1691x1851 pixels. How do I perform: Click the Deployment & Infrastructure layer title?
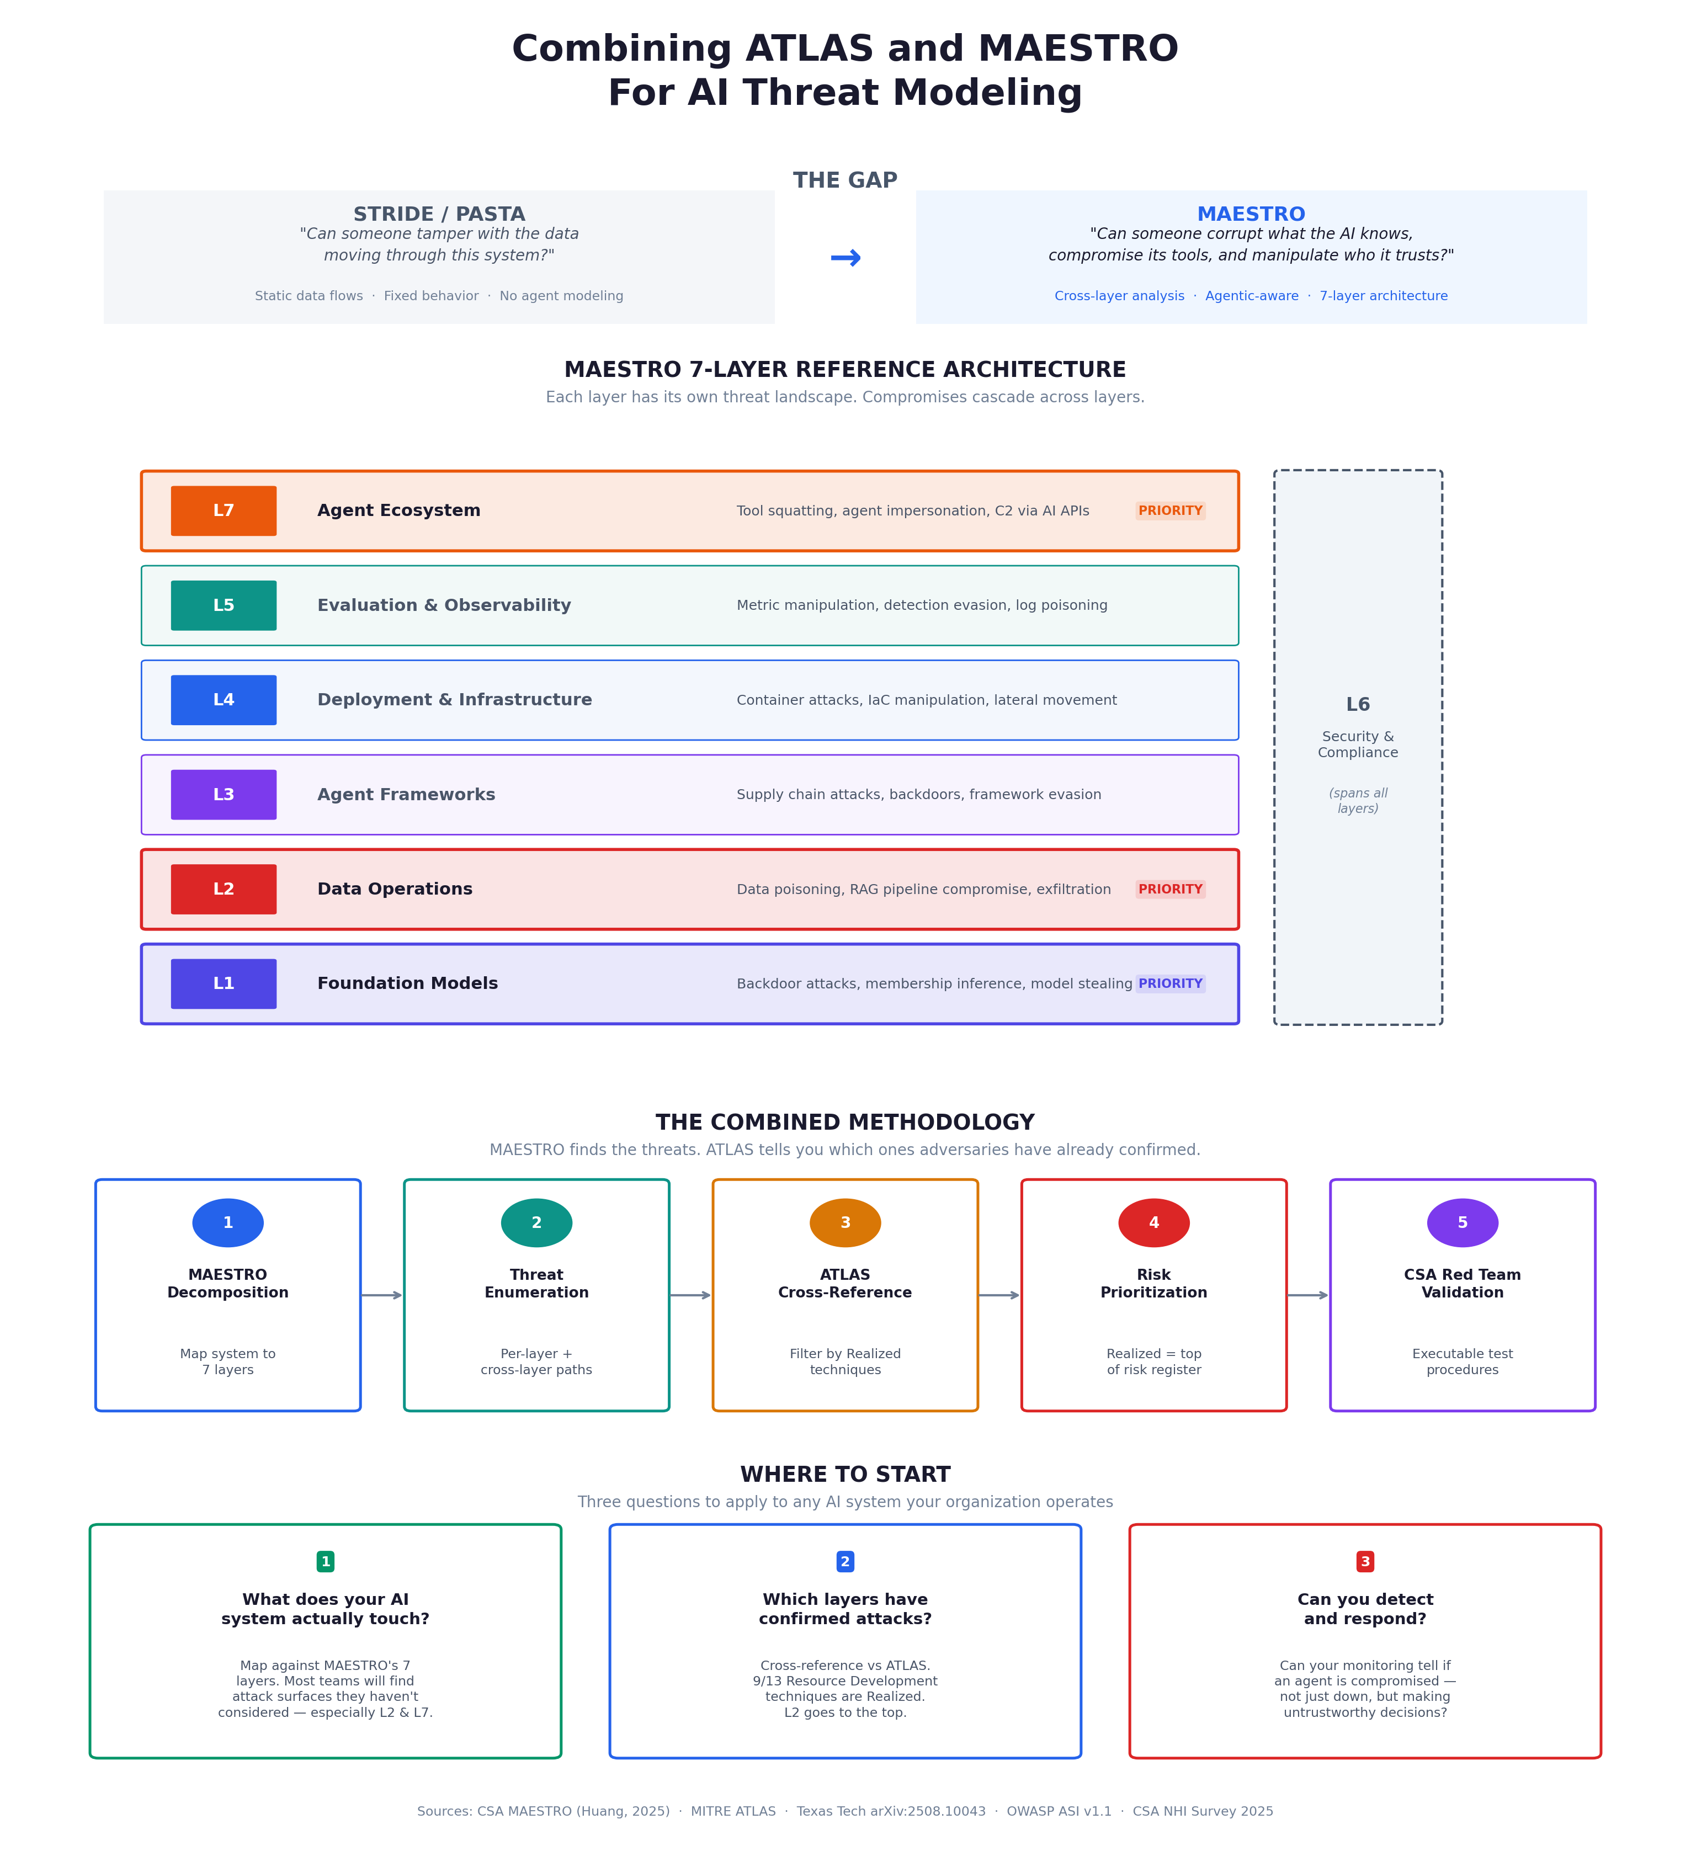coord(454,700)
